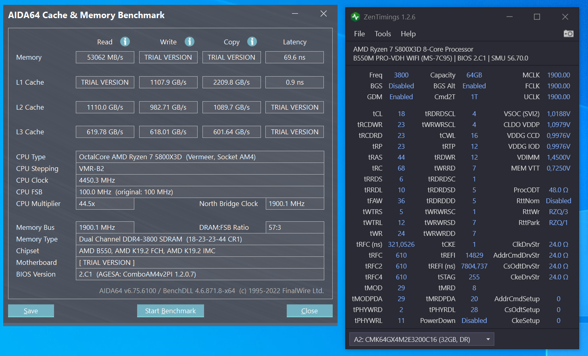This screenshot has height=356, width=588.
Task: Click the Start Benchmark button
Action: pos(171,311)
